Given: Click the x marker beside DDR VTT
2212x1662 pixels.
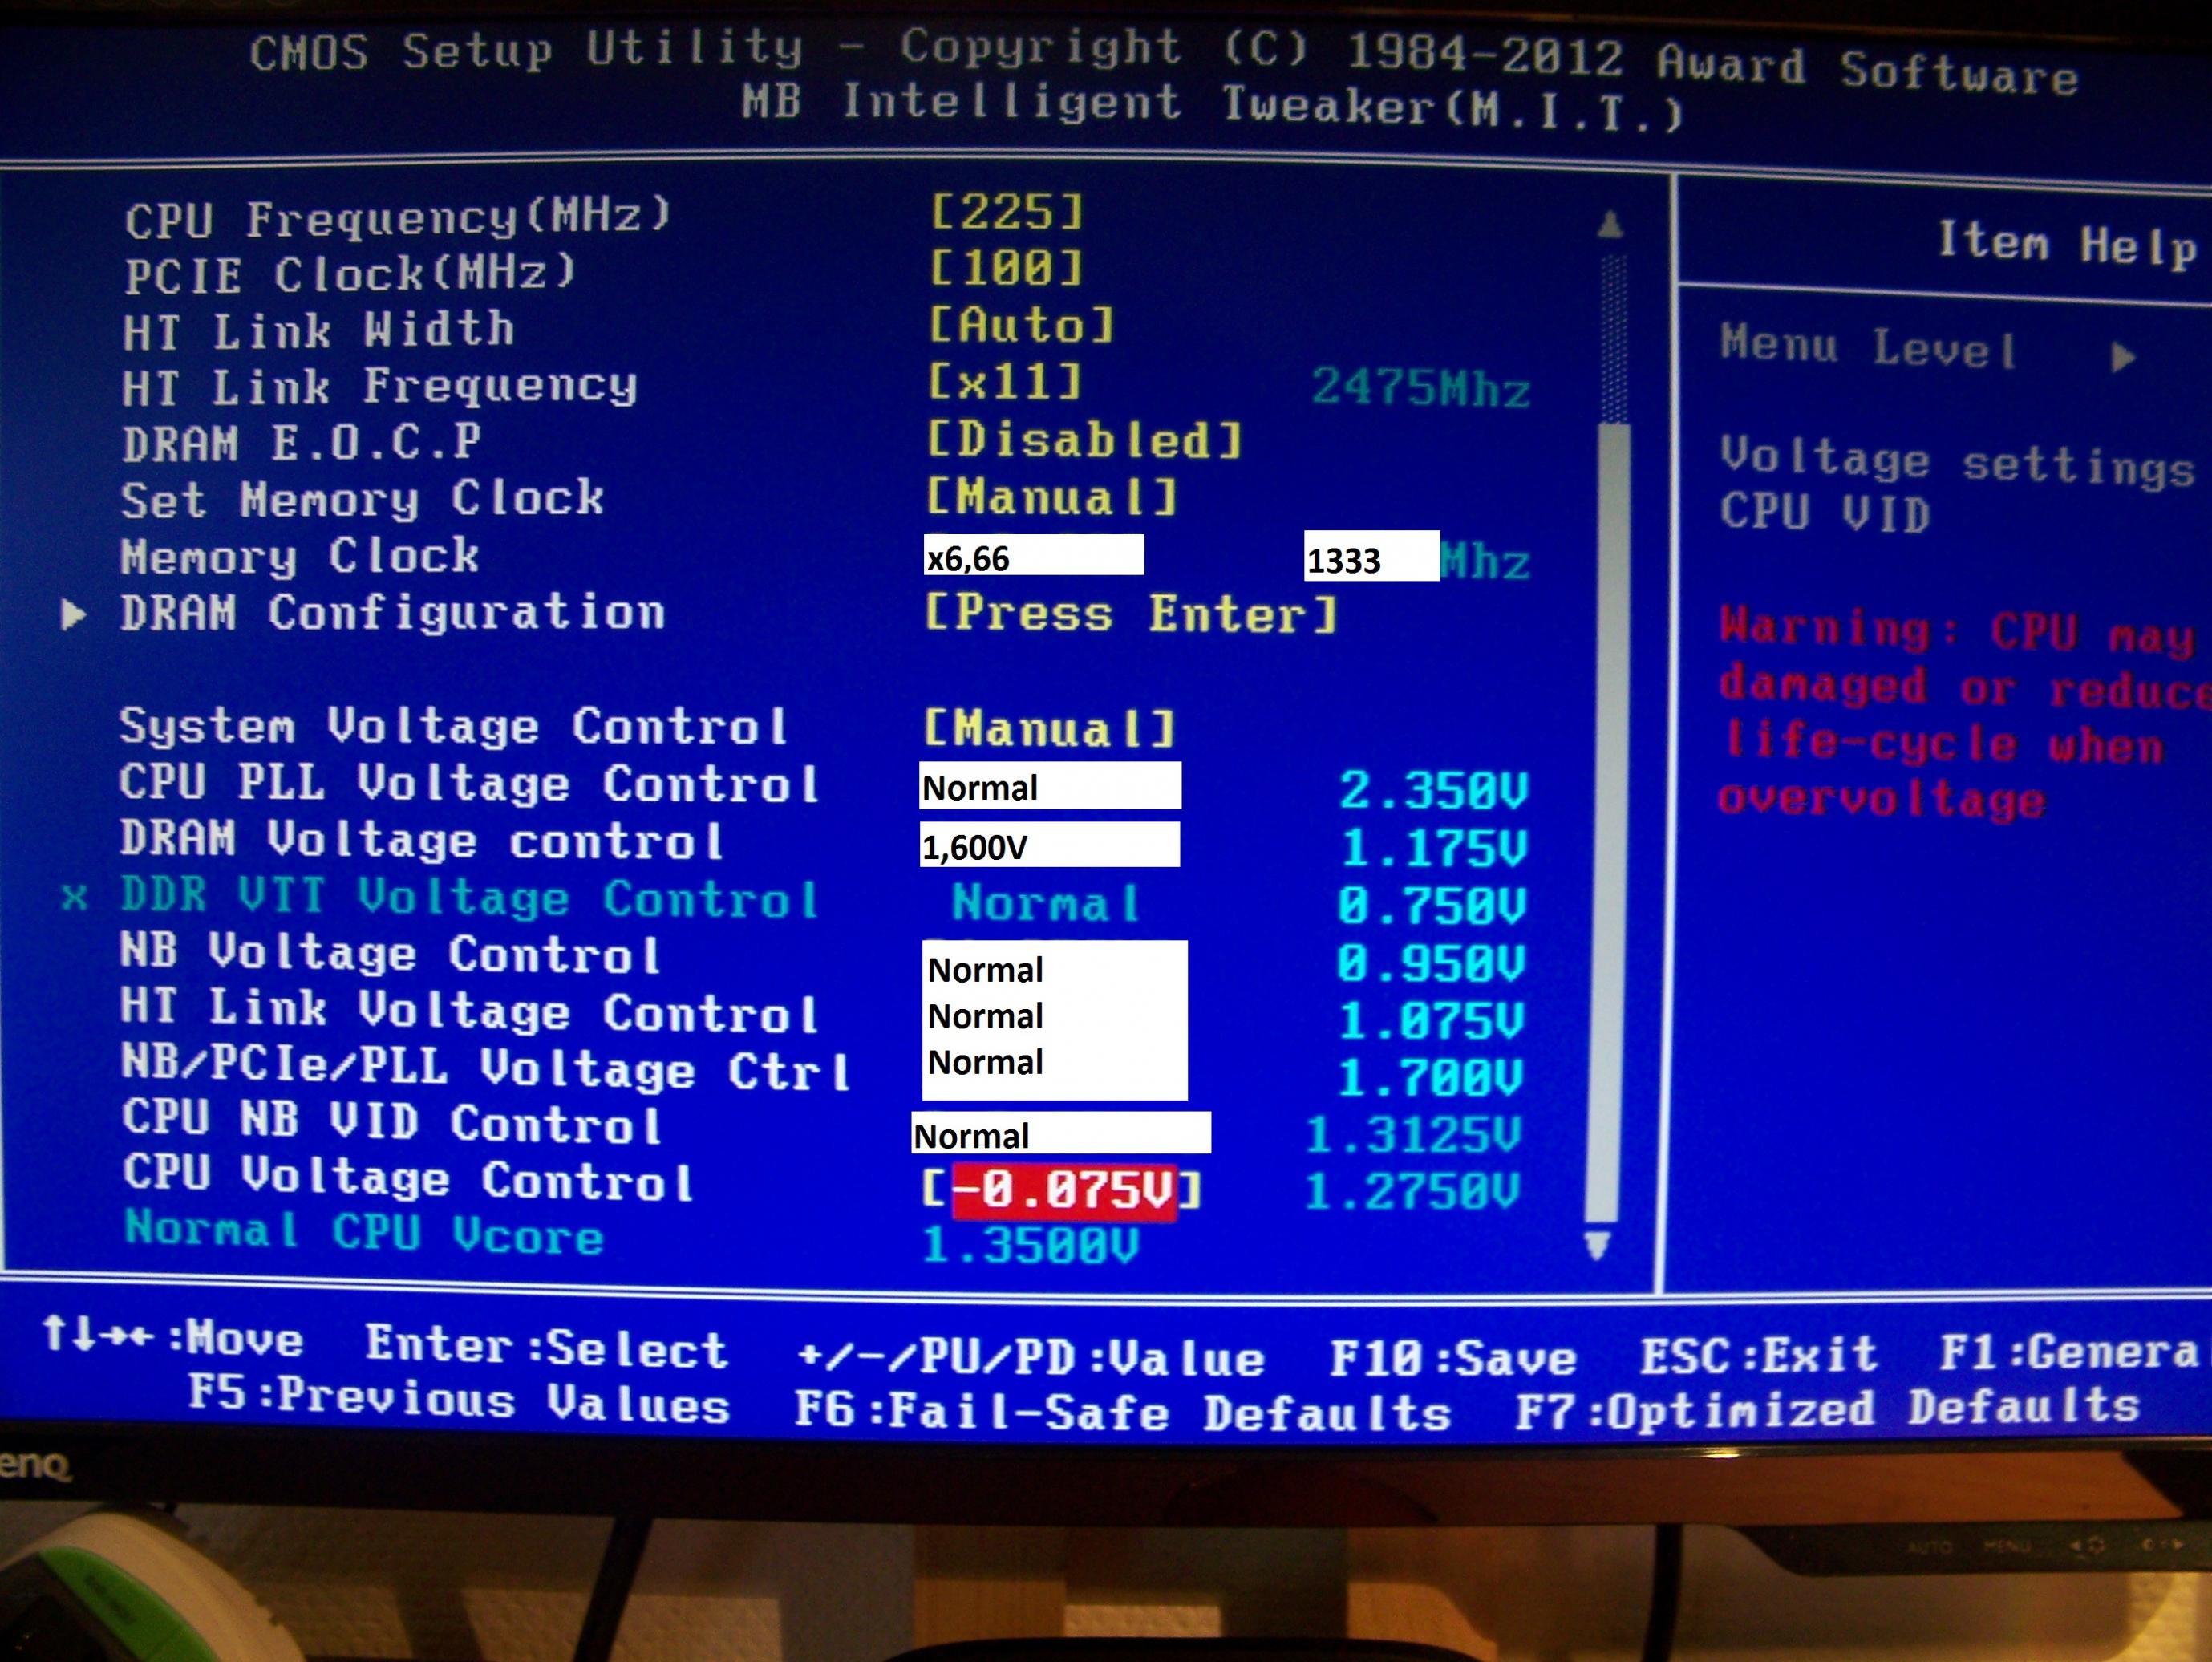Looking at the screenshot, I should pos(74,897).
